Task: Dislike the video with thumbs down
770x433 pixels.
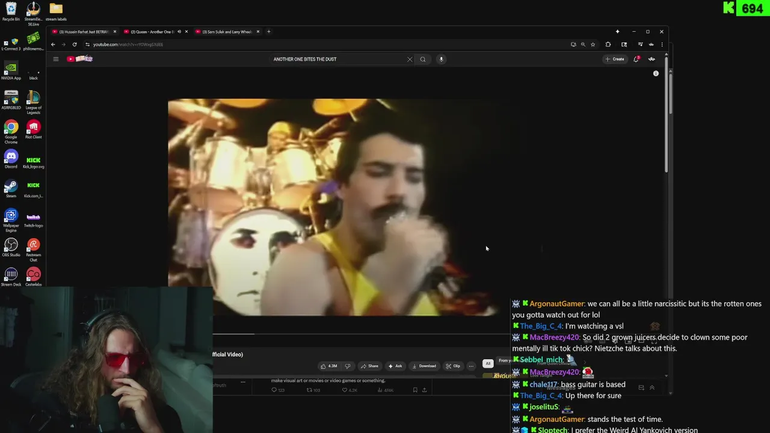Action: [x=347, y=366]
